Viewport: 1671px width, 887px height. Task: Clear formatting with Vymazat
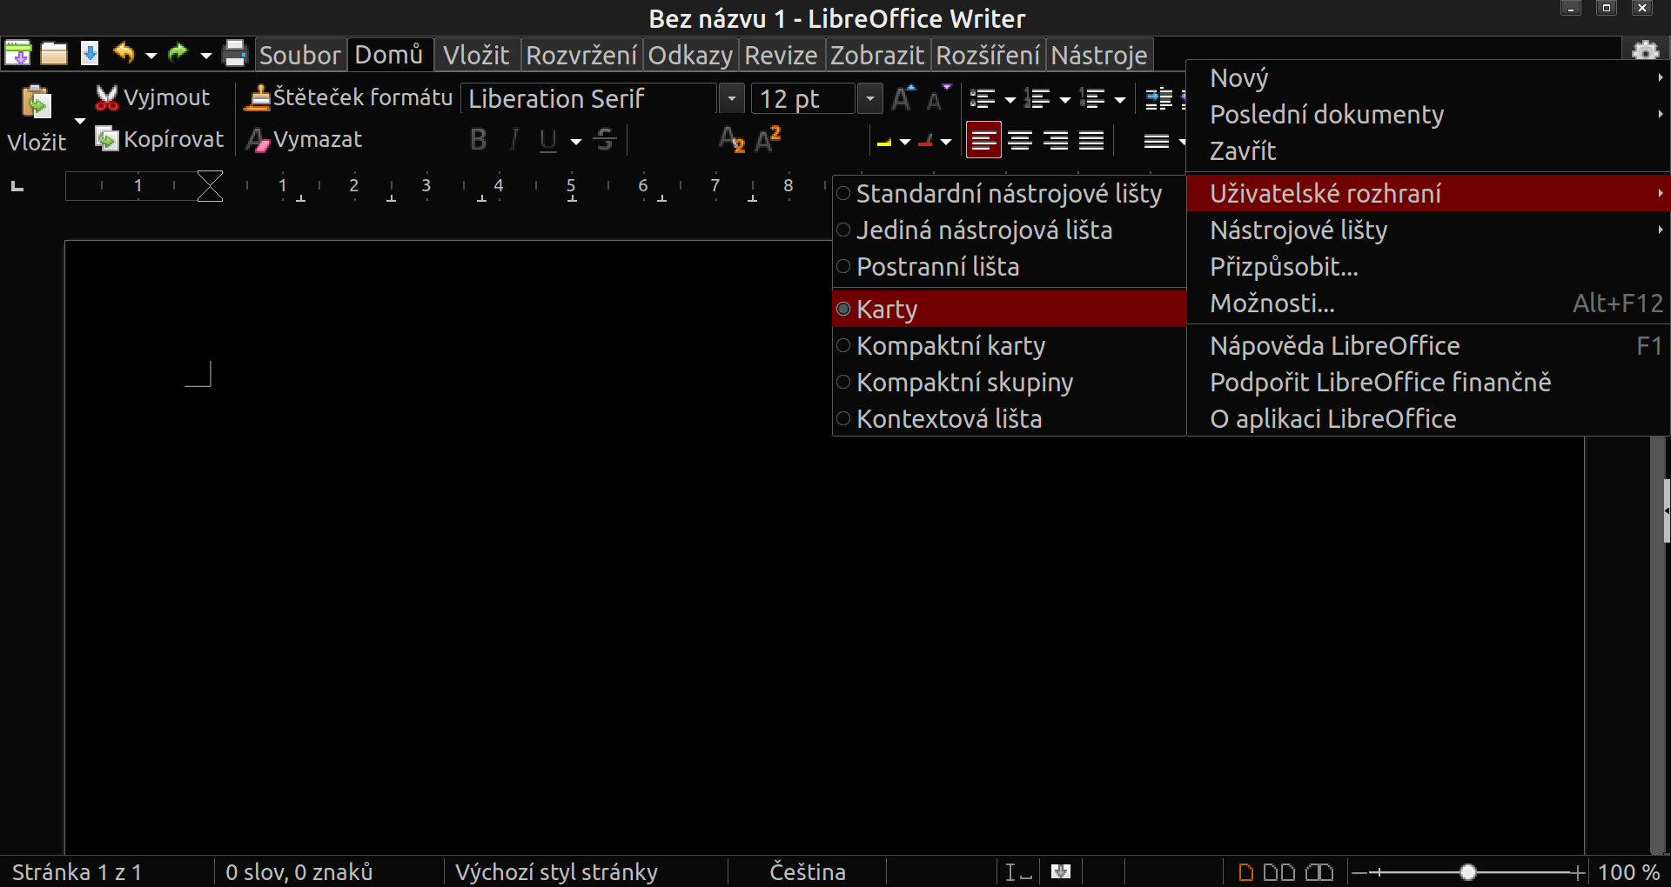pyautogui.click(x=305, y=139)
